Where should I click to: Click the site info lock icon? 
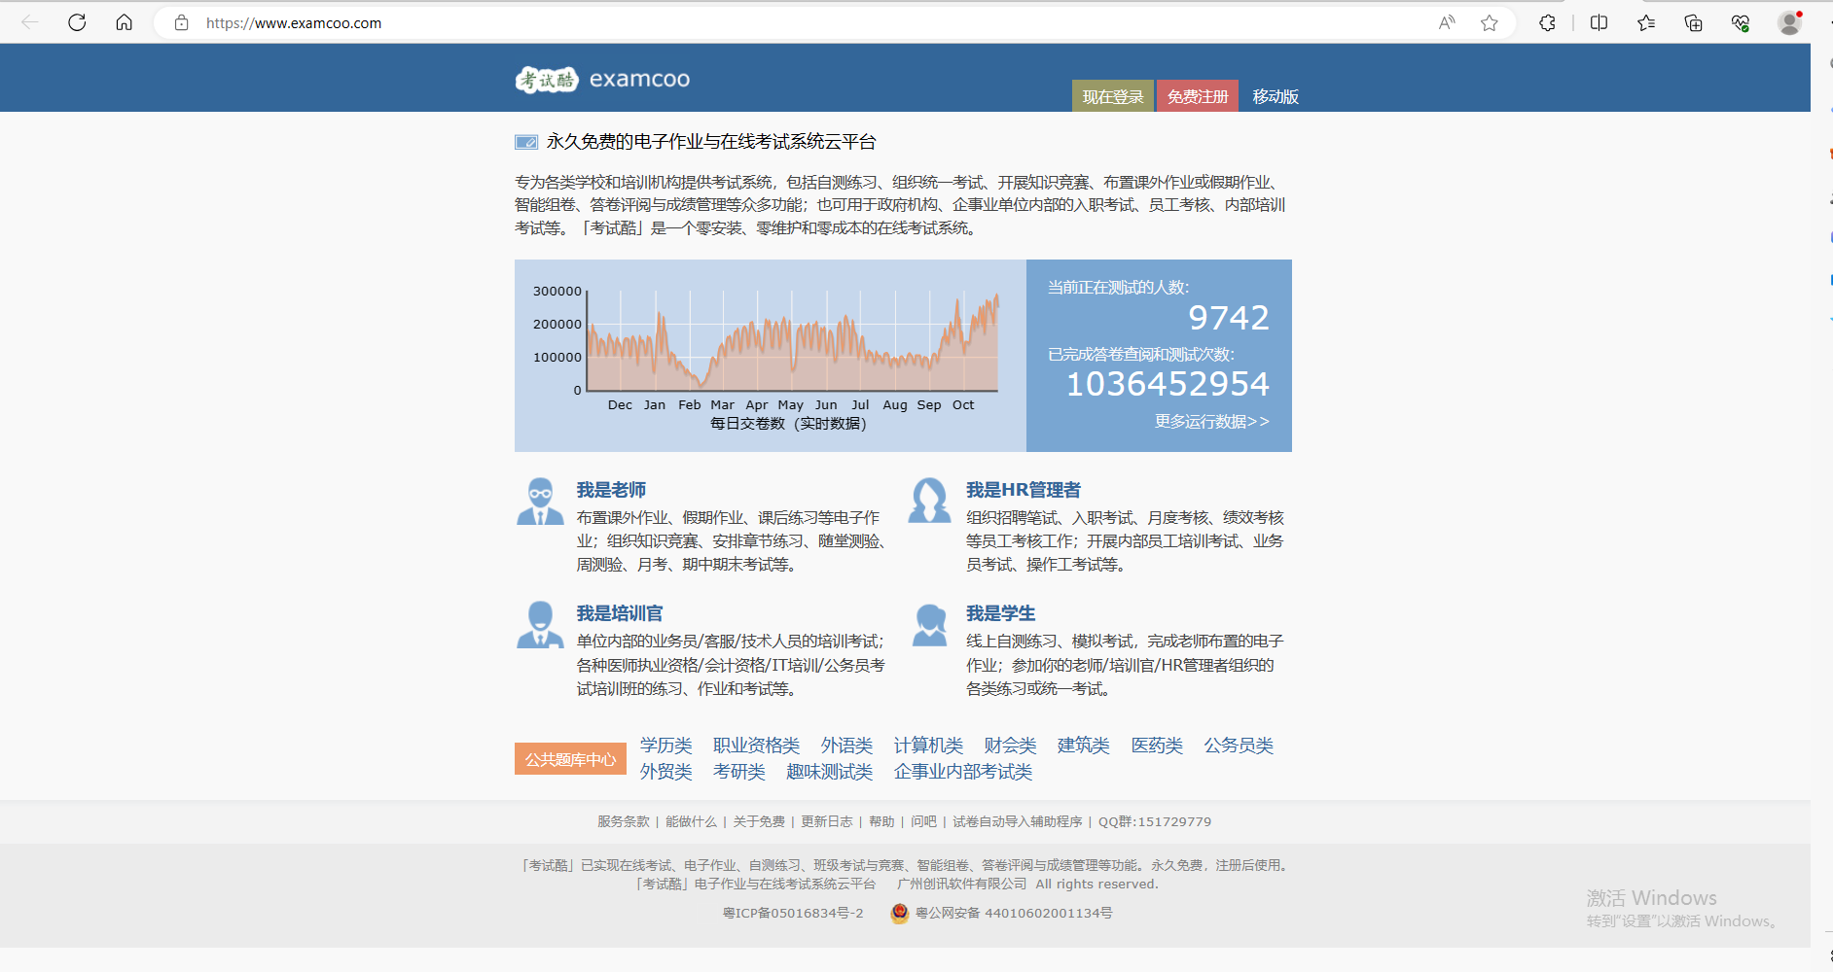click(181, 22)
